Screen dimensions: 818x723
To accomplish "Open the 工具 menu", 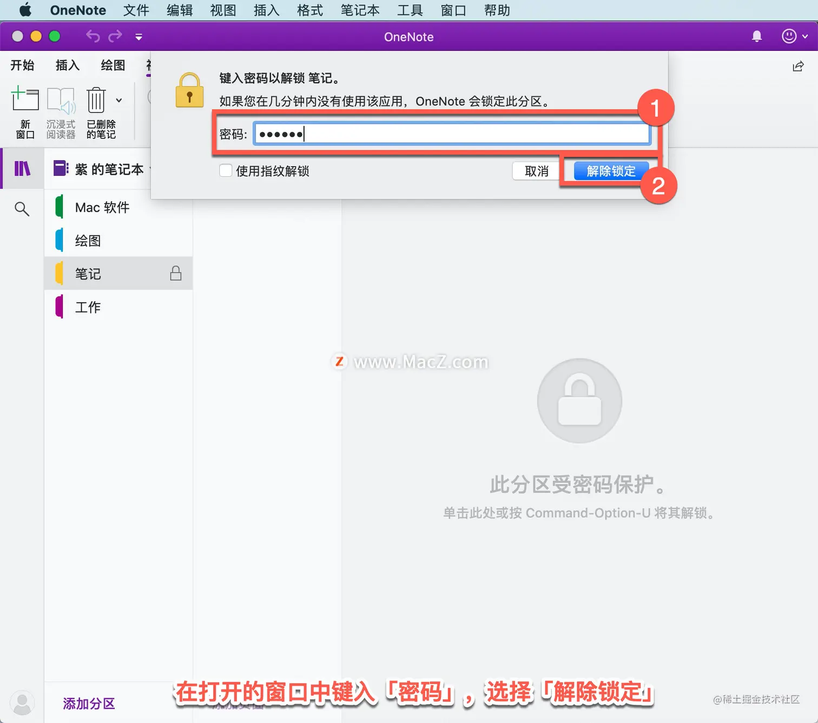I will tap(410, 10).
